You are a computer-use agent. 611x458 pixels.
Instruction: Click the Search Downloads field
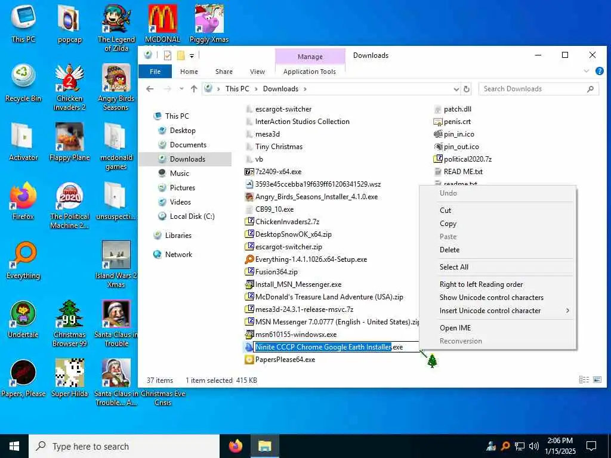(539, 89)
